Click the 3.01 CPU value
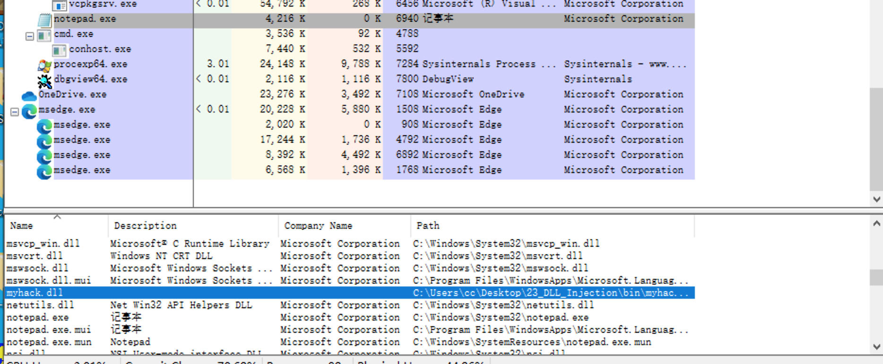883x364 pixels. pos(218,64)
